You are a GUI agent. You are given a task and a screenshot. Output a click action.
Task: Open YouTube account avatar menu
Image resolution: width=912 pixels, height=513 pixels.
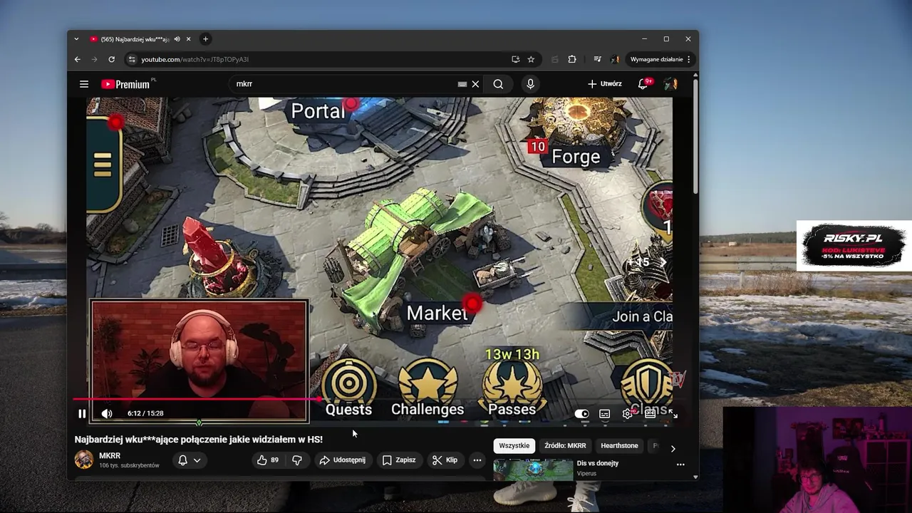coord(670,84)
